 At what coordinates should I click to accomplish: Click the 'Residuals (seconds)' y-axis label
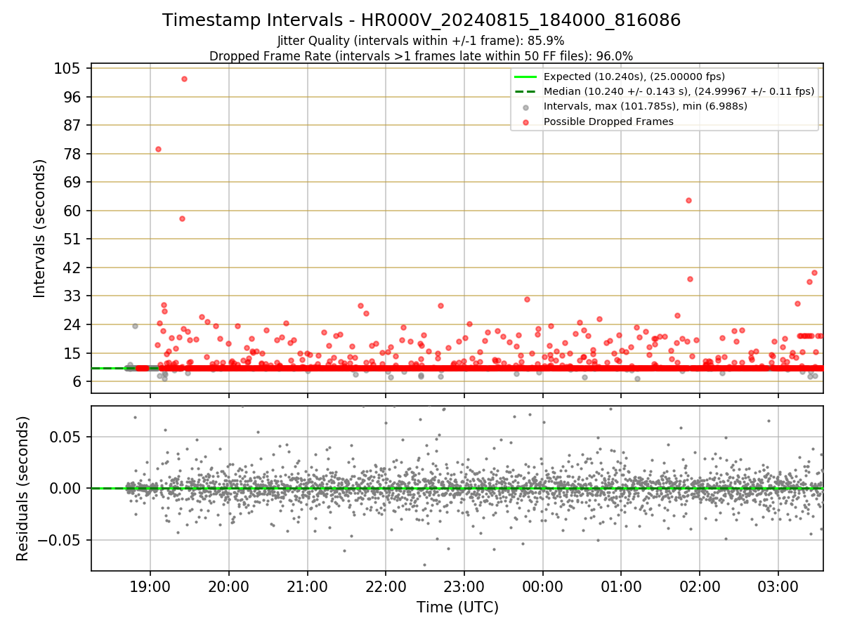click(x=23, y=488)
